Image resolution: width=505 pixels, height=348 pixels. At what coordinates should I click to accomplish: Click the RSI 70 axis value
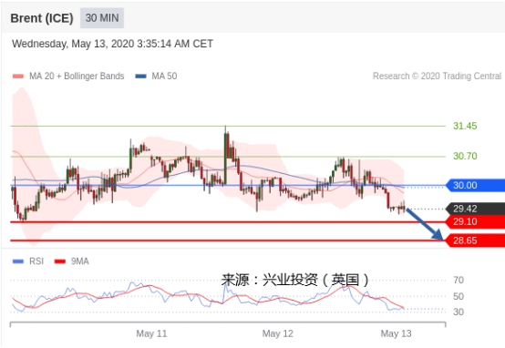click(x=459, y=280)
